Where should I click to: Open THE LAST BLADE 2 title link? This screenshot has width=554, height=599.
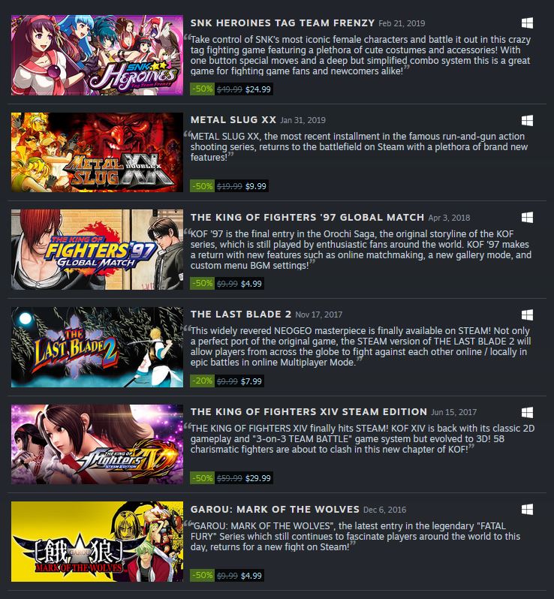[x=241, y=315]
